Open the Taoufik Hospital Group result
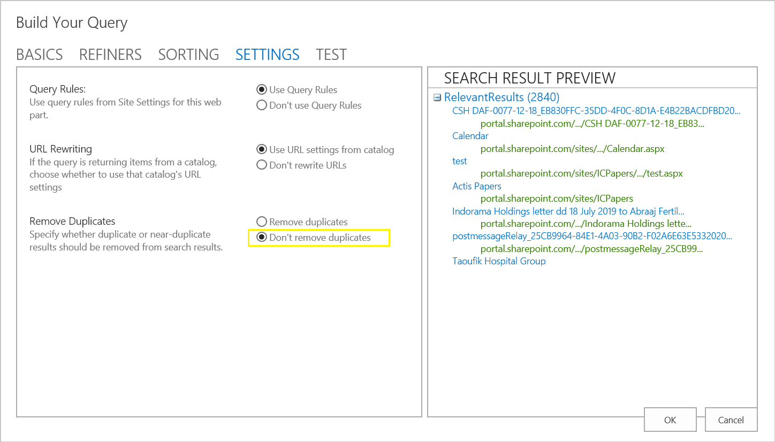 [x=499, y=261]
